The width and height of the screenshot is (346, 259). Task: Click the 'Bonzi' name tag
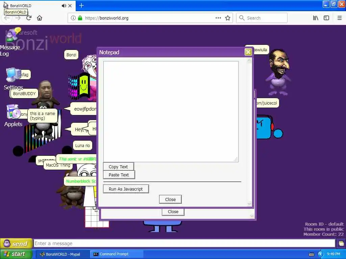click(71, 55)
